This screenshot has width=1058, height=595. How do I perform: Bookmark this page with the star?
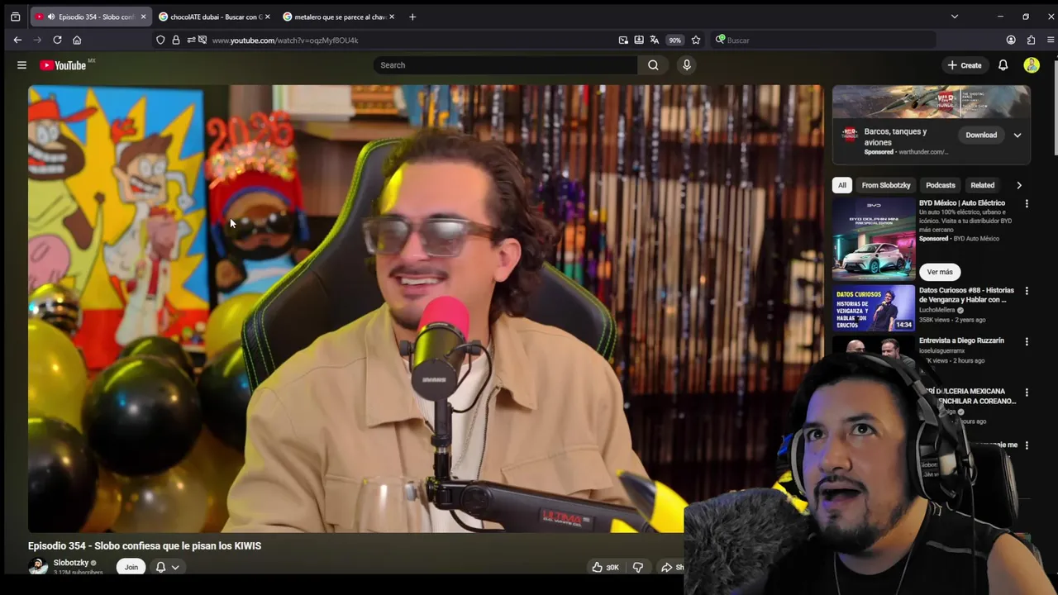(696, 40)
